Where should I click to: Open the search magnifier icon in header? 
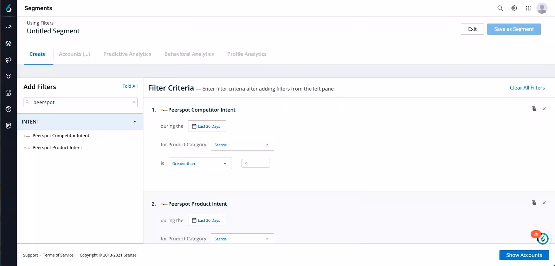pos(500,8)
